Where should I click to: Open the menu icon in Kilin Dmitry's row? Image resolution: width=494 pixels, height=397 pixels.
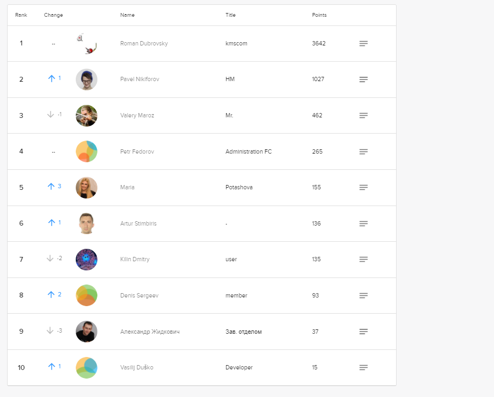(x=364, y=259)
